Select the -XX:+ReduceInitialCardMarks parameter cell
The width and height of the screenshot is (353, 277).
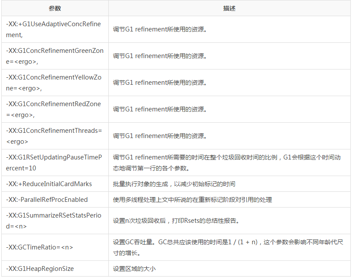click(55, 184)
